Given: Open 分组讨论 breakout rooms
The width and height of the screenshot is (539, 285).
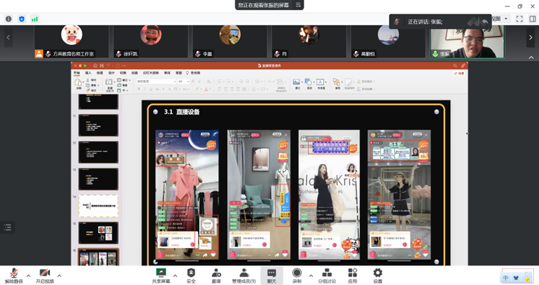Looking at the screenshot, I should tap(327, 273).
